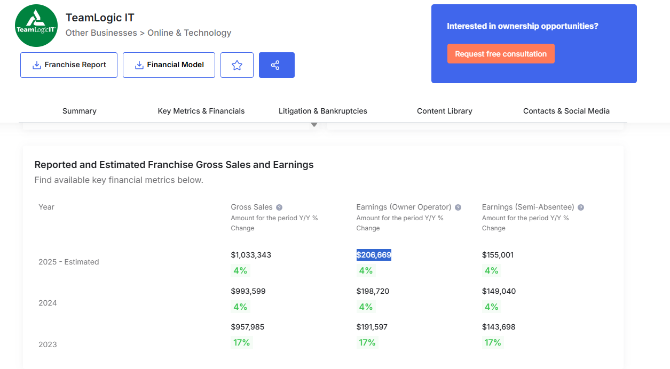670x369 pixels.
Task: Click 2024 gross sales $993,599
Action: click(248, 291)
